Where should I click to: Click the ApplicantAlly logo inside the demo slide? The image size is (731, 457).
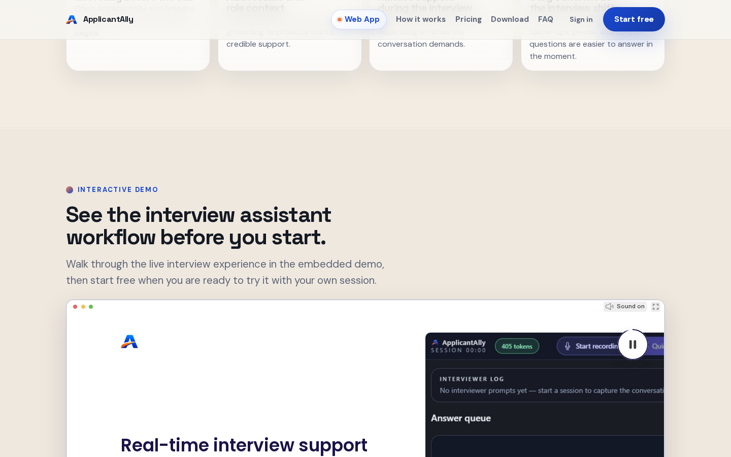129,342
